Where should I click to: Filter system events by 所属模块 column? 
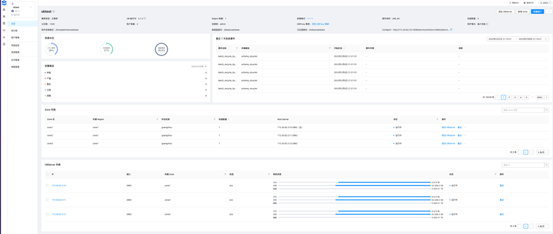pos(330,48)
